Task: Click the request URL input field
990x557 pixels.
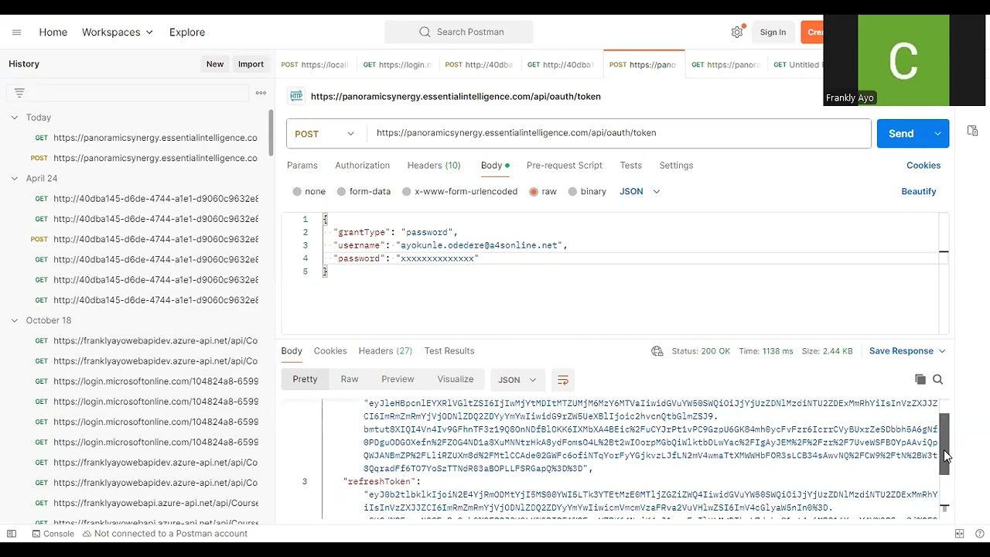Action: click(619, 134)
